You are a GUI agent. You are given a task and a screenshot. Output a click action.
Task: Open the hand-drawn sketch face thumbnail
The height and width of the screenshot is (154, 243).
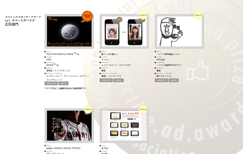pos(179,32)
